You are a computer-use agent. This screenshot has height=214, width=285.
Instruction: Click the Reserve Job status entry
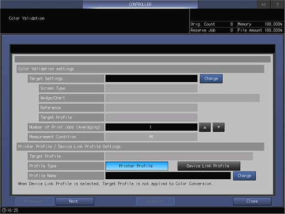212,30
